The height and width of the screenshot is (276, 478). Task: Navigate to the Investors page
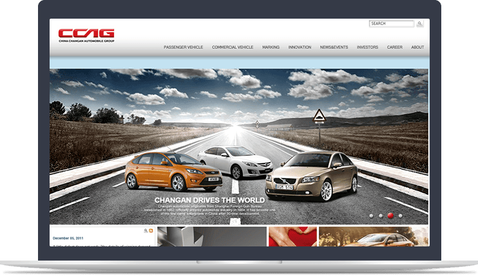tap(367, 47)
